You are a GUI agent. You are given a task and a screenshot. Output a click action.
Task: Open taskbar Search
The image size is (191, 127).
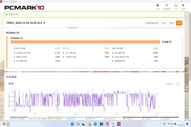(78, 124)
